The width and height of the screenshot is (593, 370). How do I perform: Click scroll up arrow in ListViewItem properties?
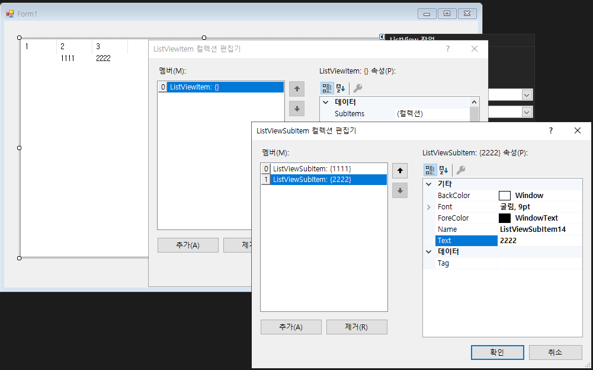click(475, 102)
